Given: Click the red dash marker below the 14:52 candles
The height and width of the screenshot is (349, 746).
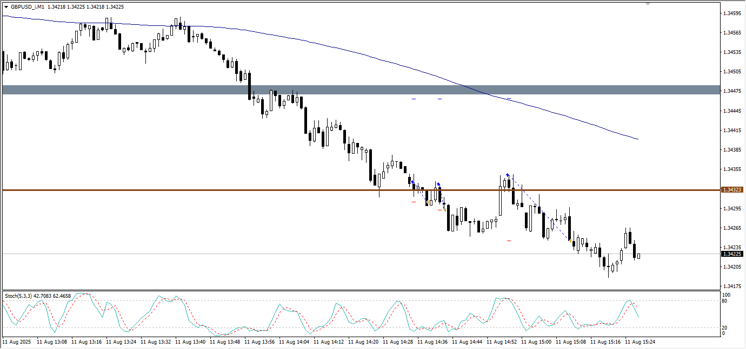Looking at the screenshot, I should click(x=509, y=241).
